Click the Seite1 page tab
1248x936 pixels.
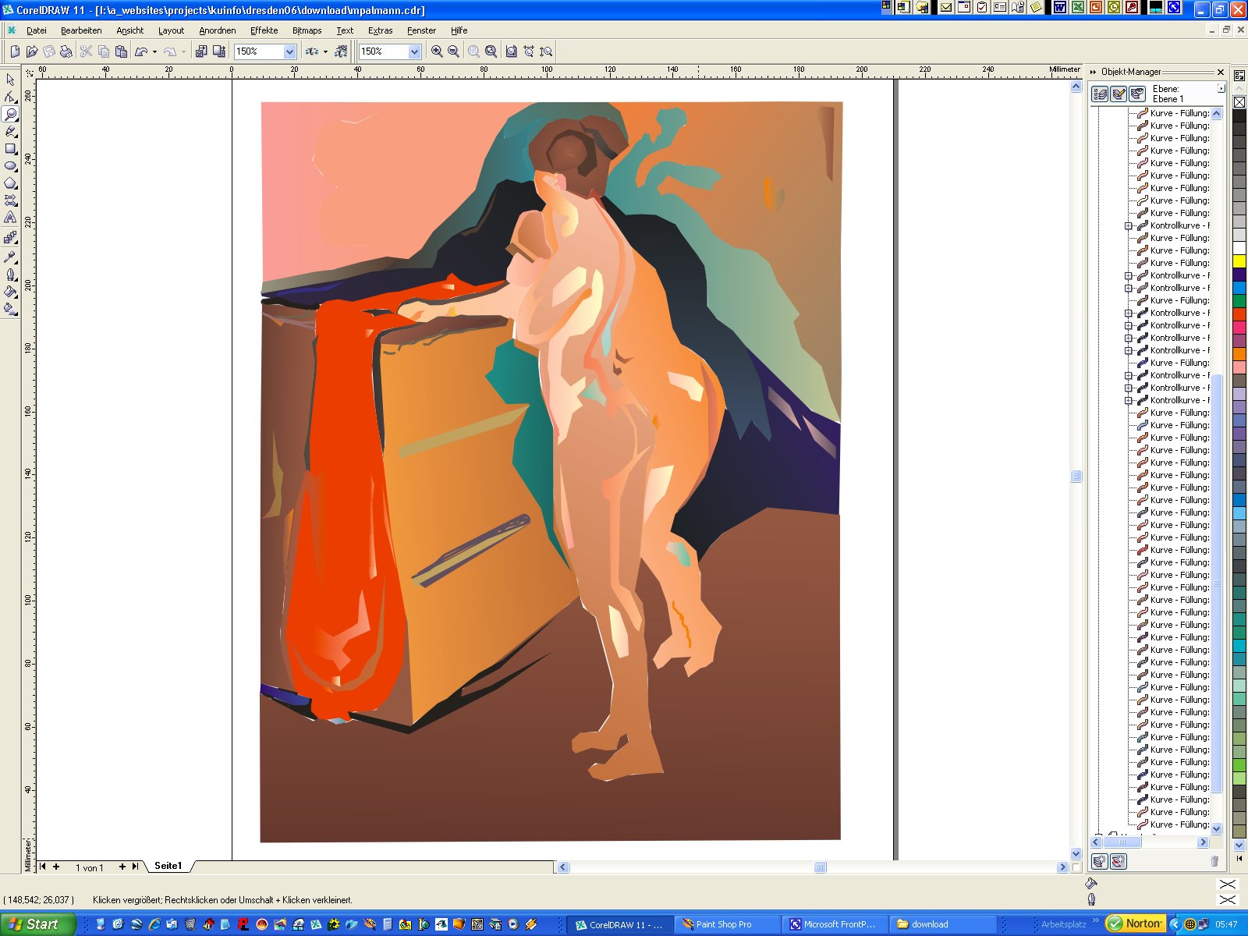click(x=168, y=866)
